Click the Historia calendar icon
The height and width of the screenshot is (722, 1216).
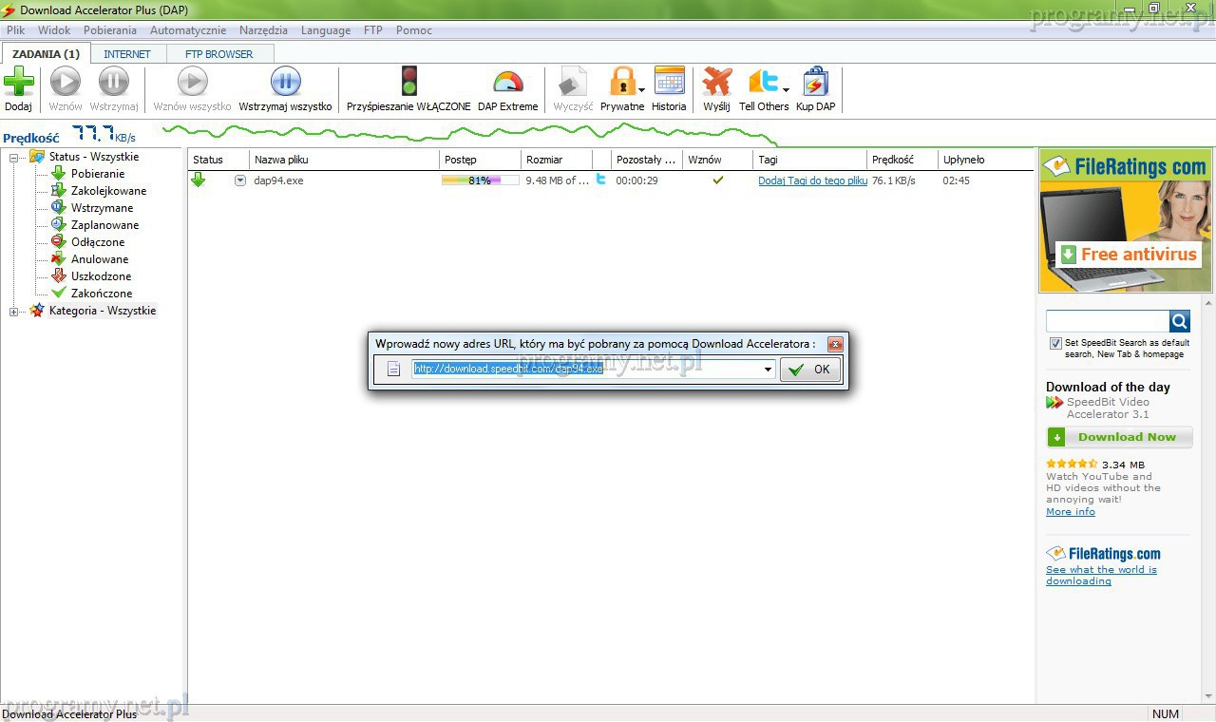point(669,83)
